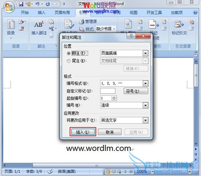Save document from Quick Access Toolbar
Screen dimensions: 201x176
[x=21, y=4]
